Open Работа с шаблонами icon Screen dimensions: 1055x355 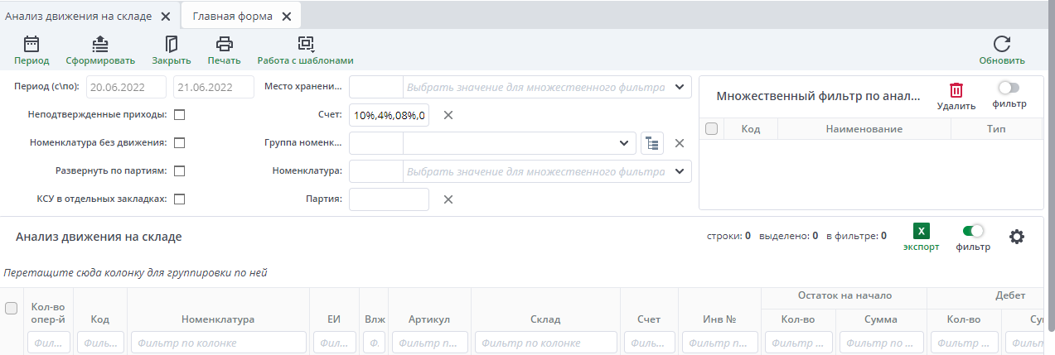(306, 45)
